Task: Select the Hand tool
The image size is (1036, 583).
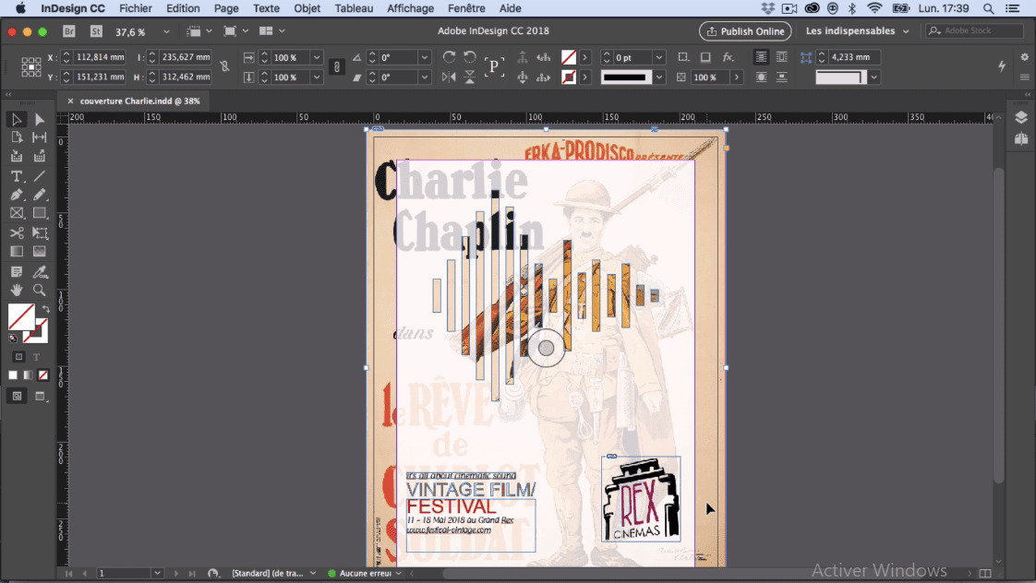Action: click(x=17, y=290)
